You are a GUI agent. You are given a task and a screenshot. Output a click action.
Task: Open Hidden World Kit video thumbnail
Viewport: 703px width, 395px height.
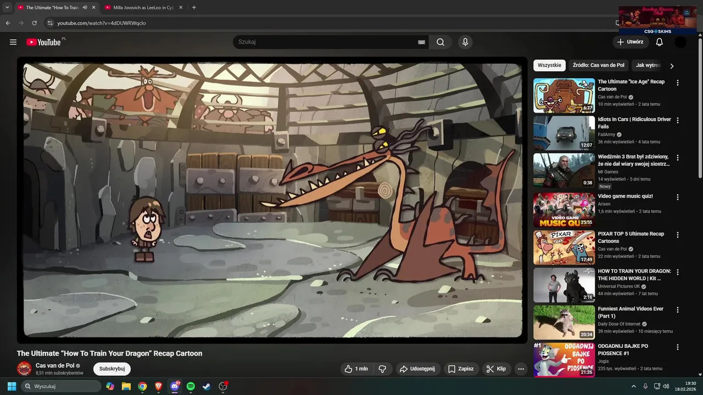(x=564, y=285)
